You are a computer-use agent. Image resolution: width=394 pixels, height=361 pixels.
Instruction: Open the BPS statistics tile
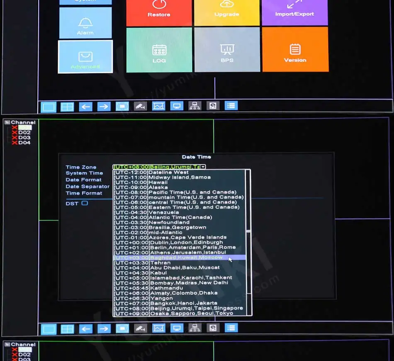pos(227,50)
